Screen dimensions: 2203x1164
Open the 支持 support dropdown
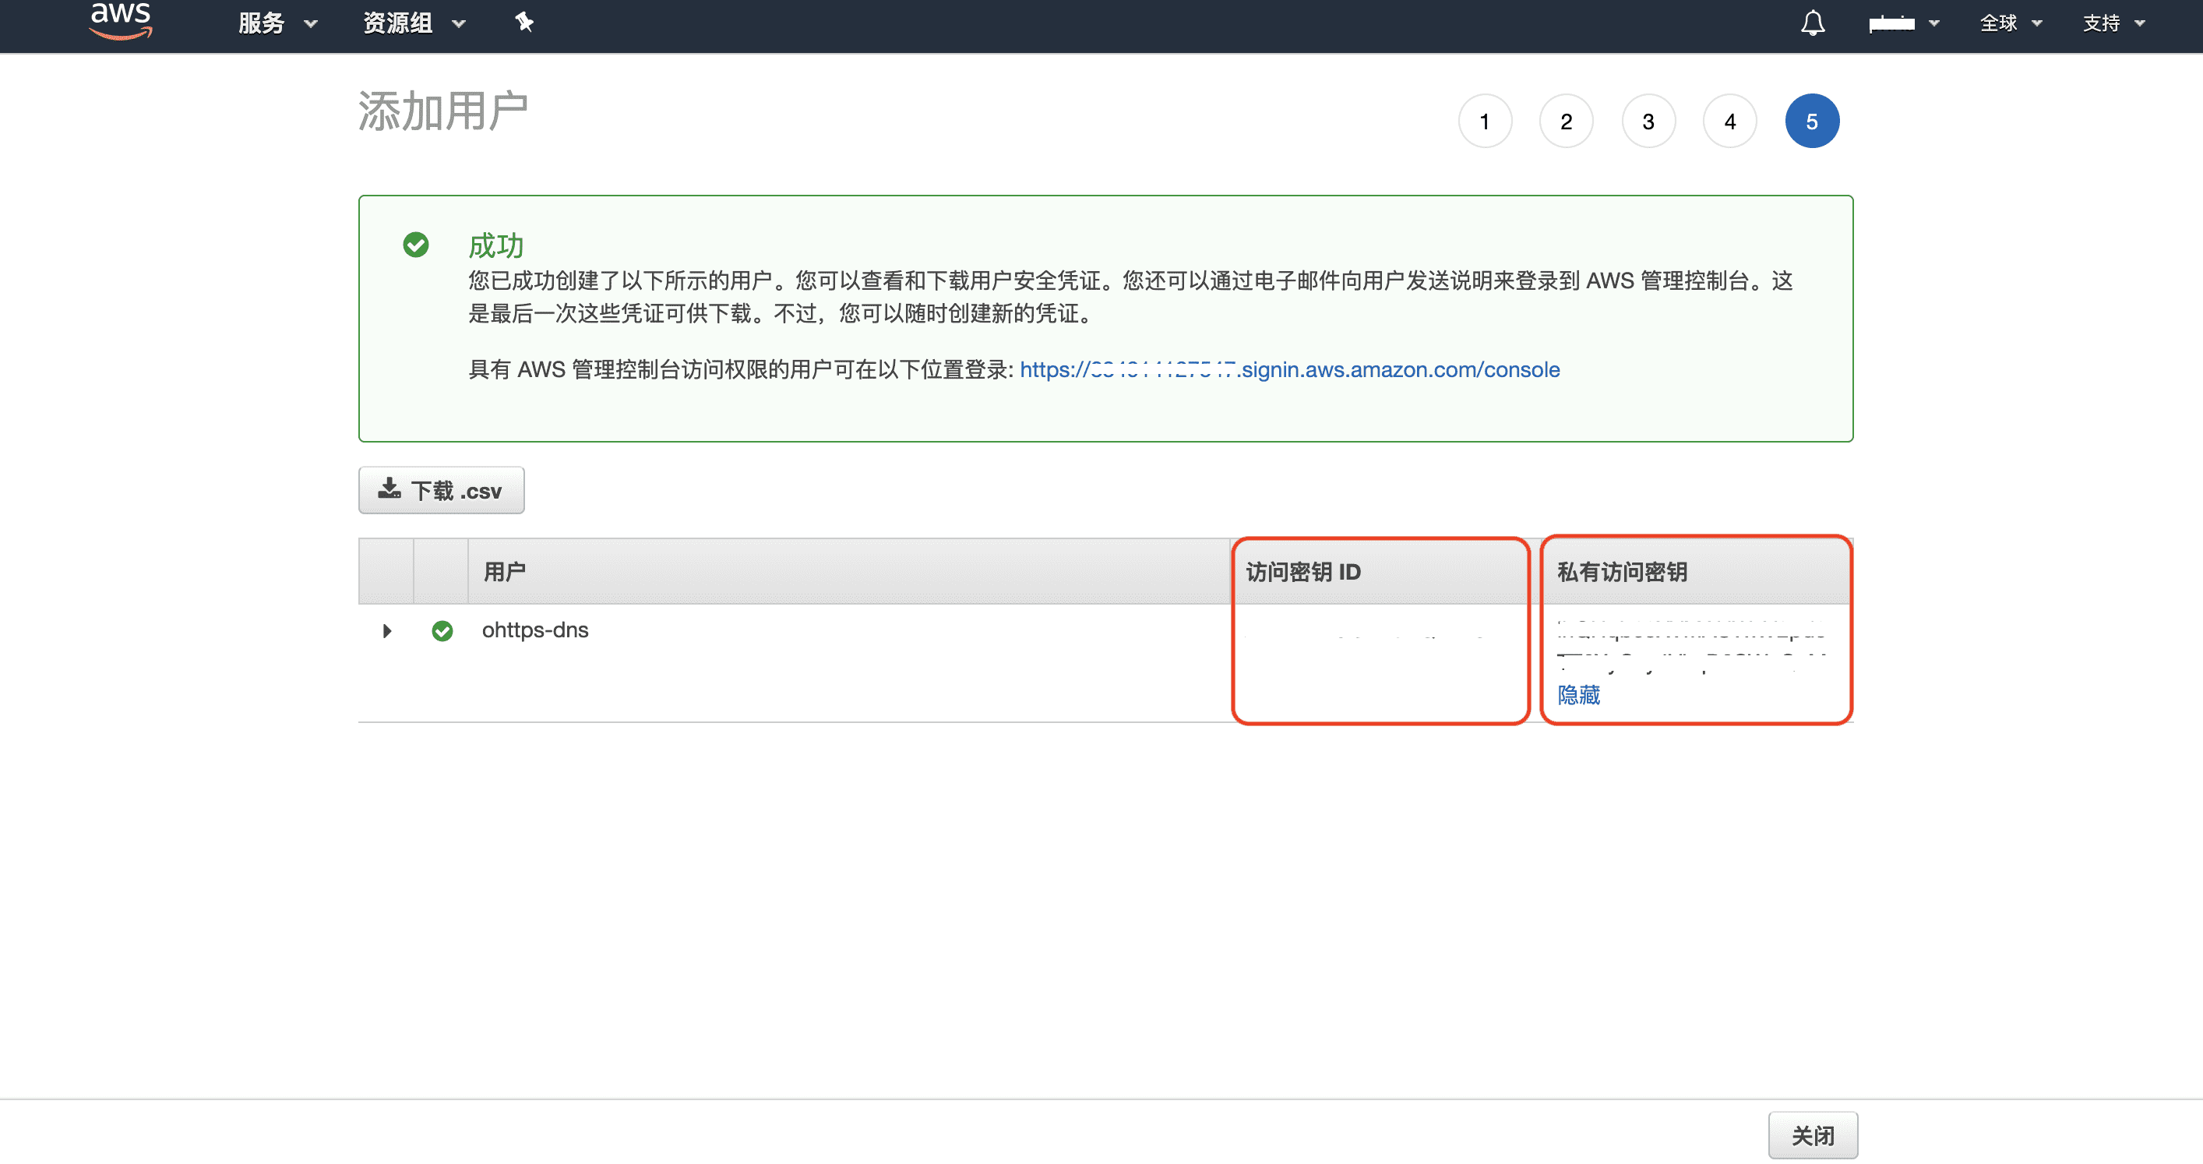coord(2113,23)
